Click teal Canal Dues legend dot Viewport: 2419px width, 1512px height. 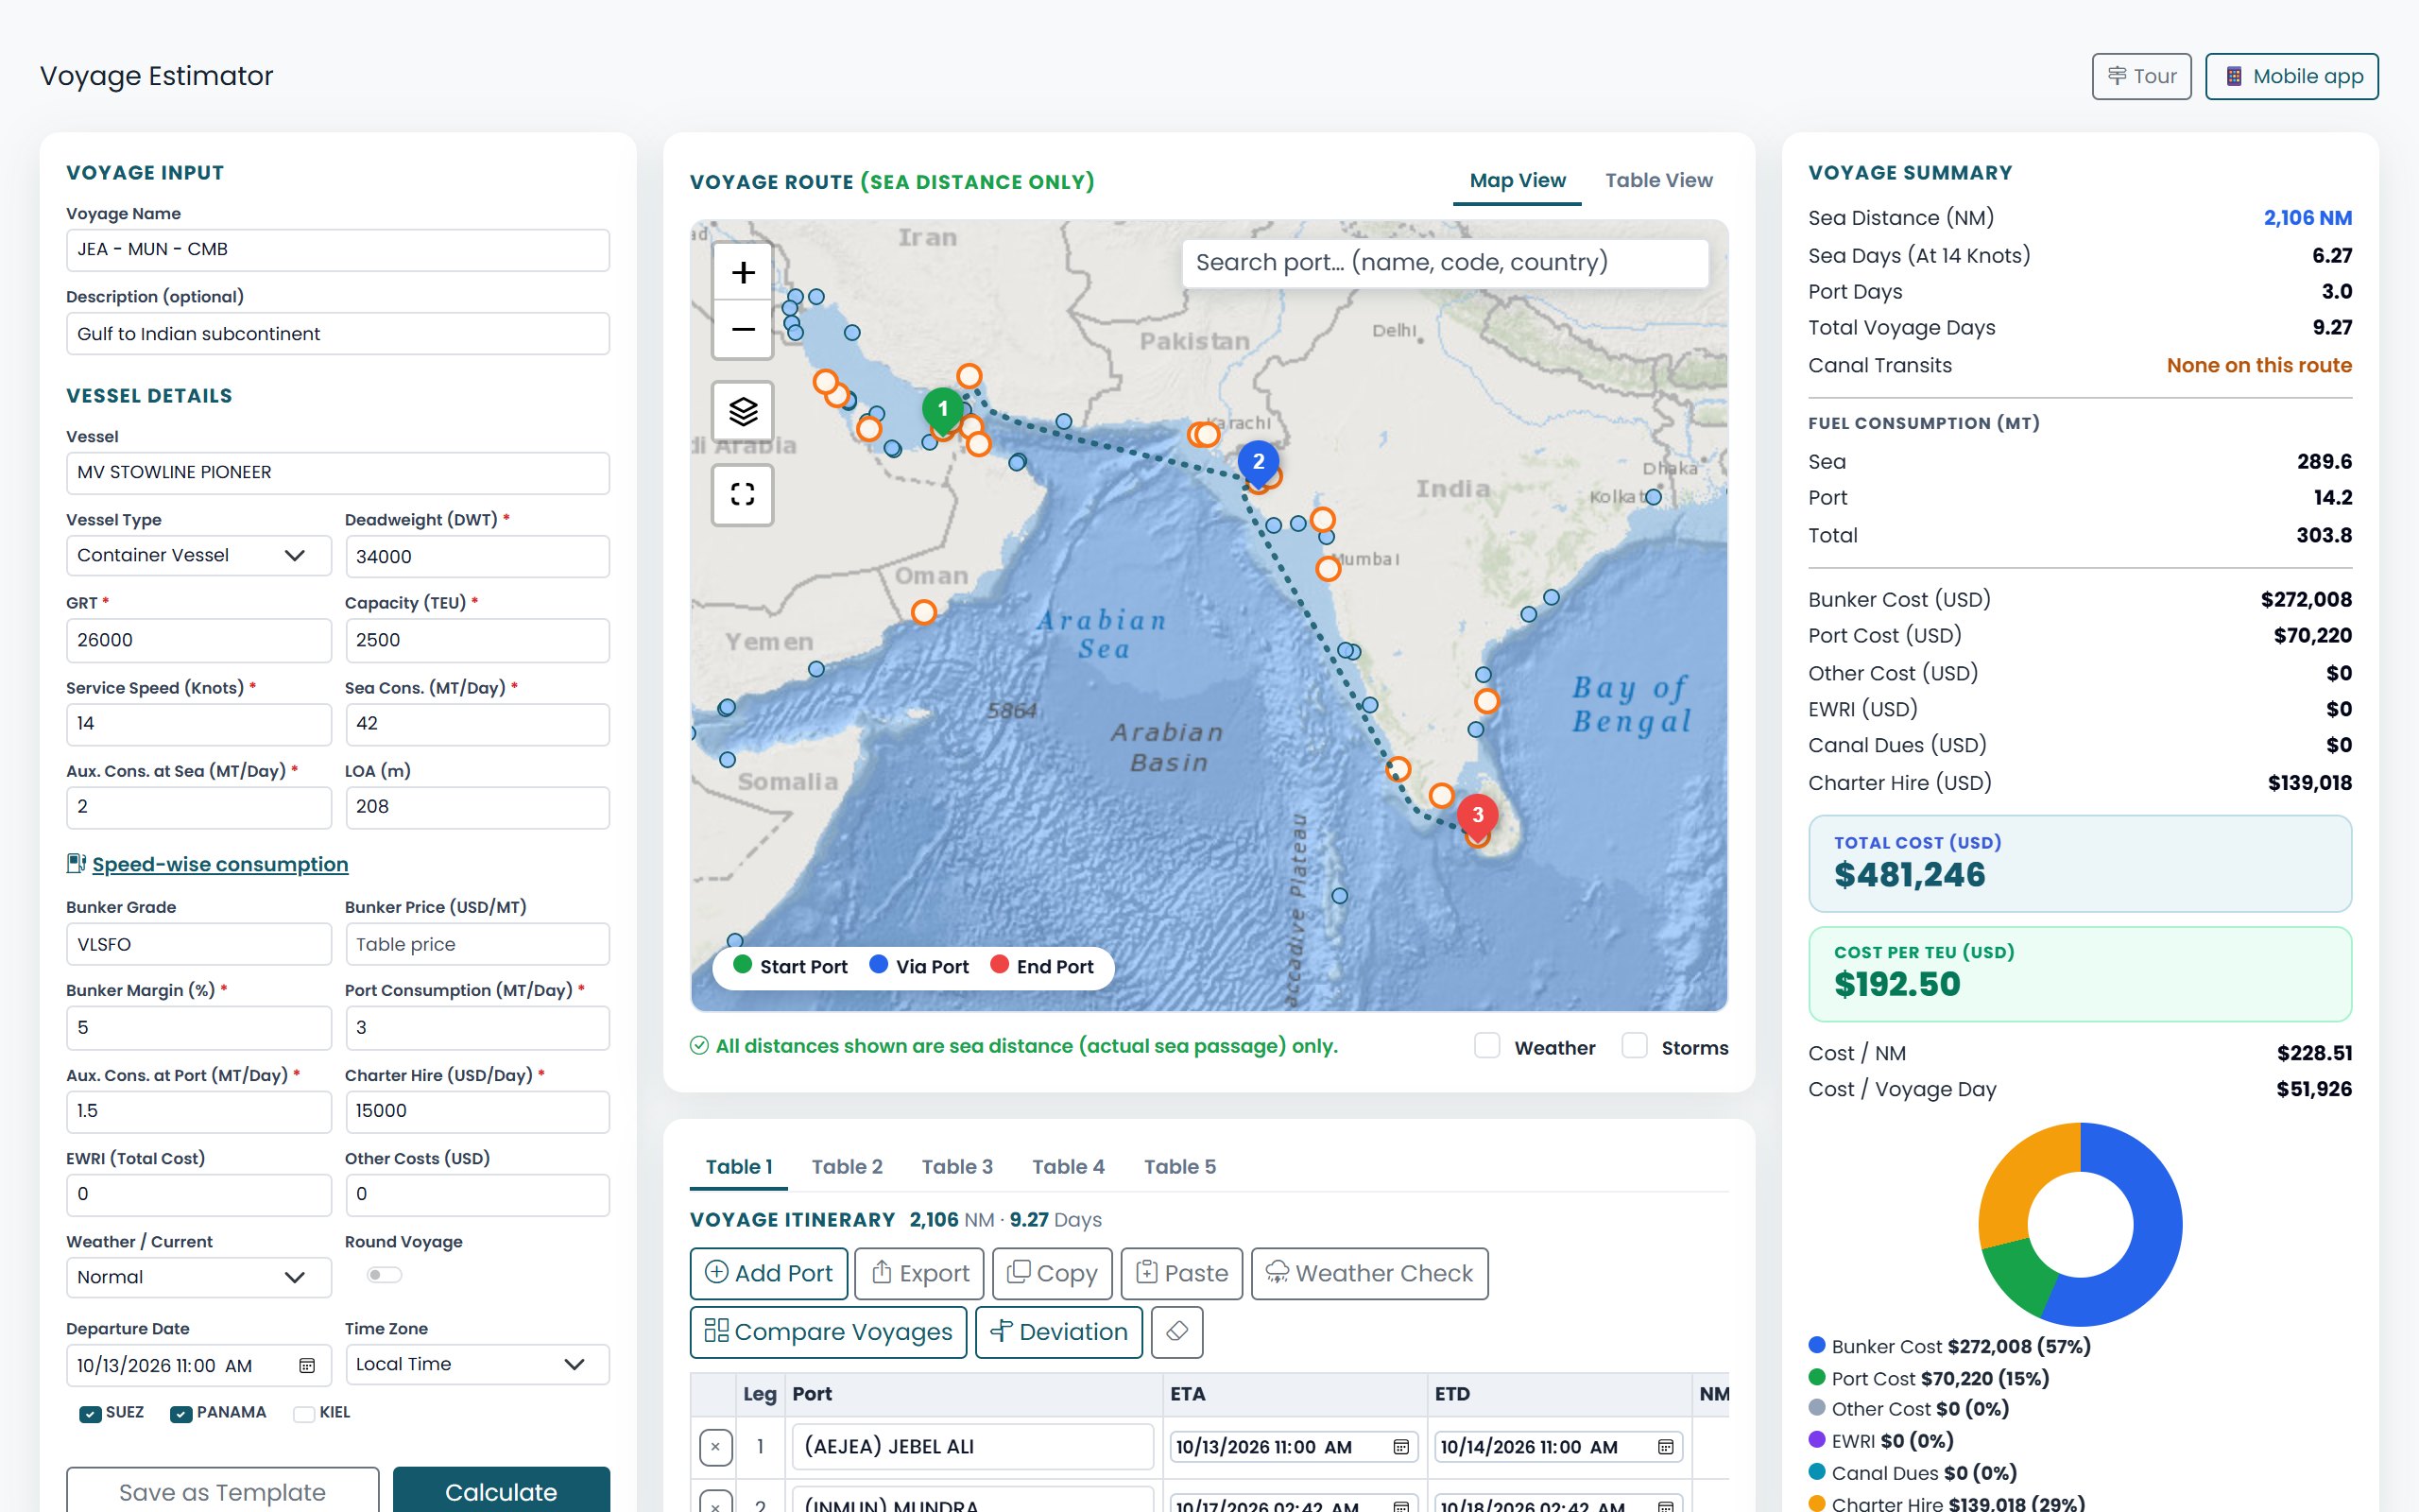pos(1817,1471)
